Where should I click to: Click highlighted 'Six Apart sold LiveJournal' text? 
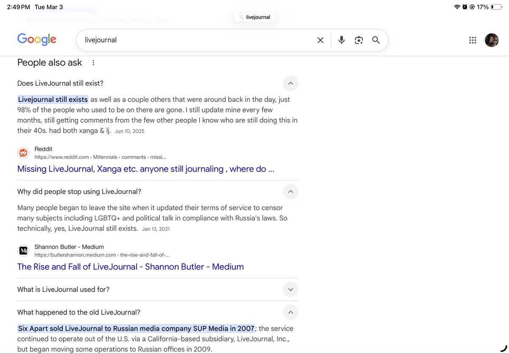tap(136, 329)
